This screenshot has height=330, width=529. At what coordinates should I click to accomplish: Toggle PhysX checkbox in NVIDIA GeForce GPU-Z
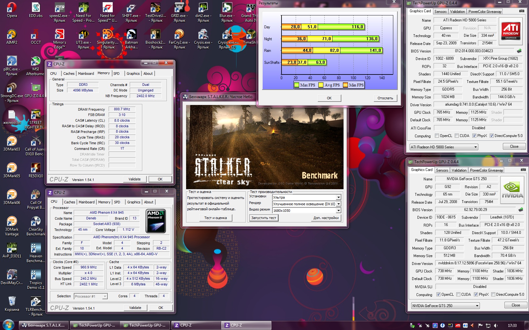pos(476,294)
